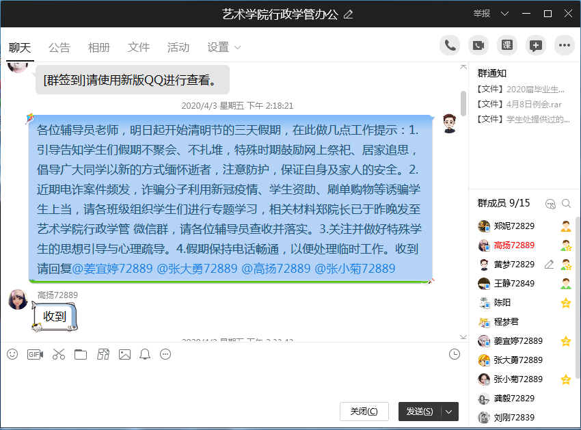Image resolution: width=581 pixels, height=430 pixels.
Task: Switch to the 公告 tab
Action: coord(59,47)
